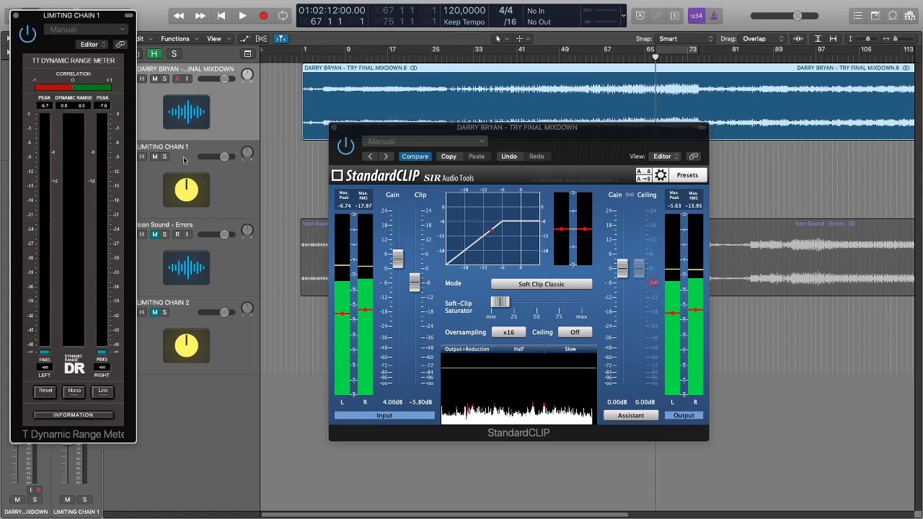Click the Assistant button in StandardCLIP
This screenshot has height=519, width=923.
click(x=631, y=415)
